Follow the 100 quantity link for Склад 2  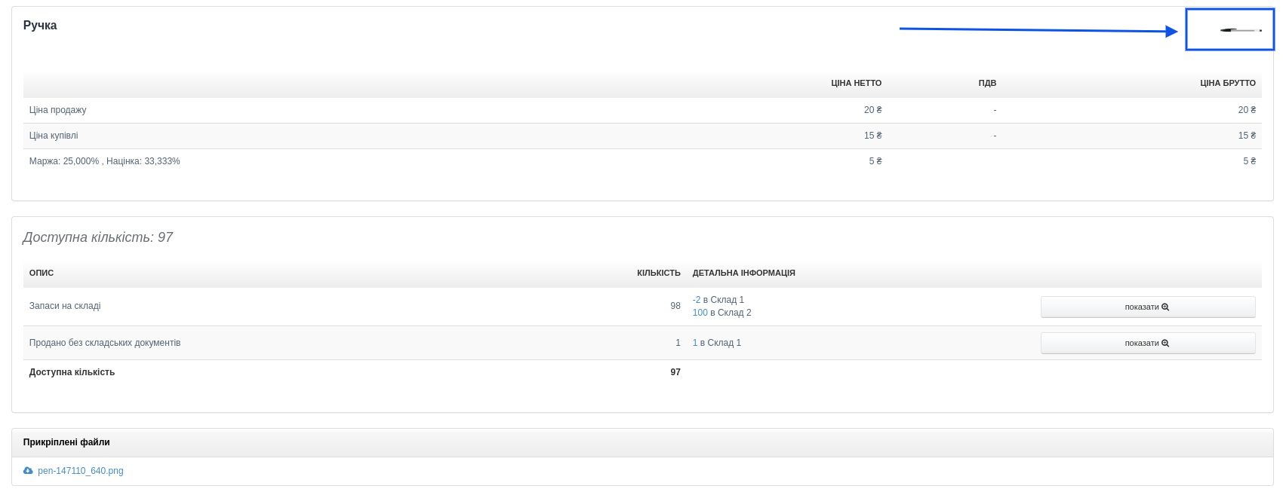[700, 313]
